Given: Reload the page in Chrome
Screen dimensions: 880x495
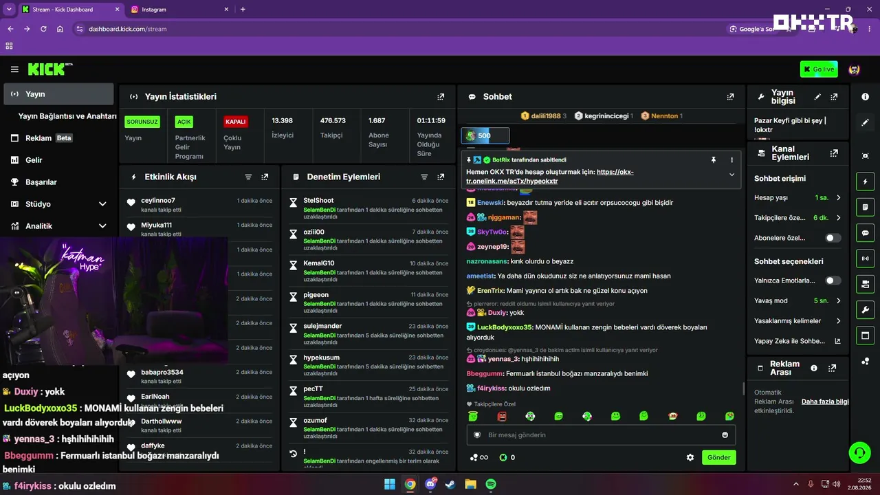Looking at the screenshot, I should [43, 29].
